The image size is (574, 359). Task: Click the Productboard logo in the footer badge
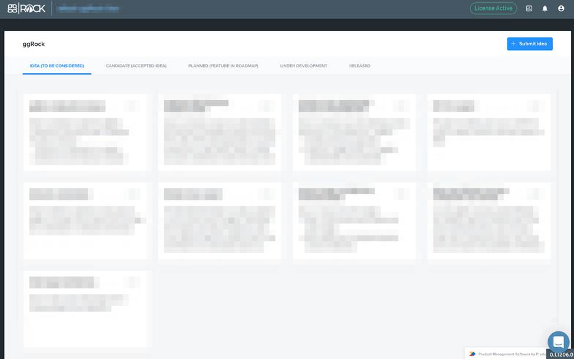click(472, 354)
